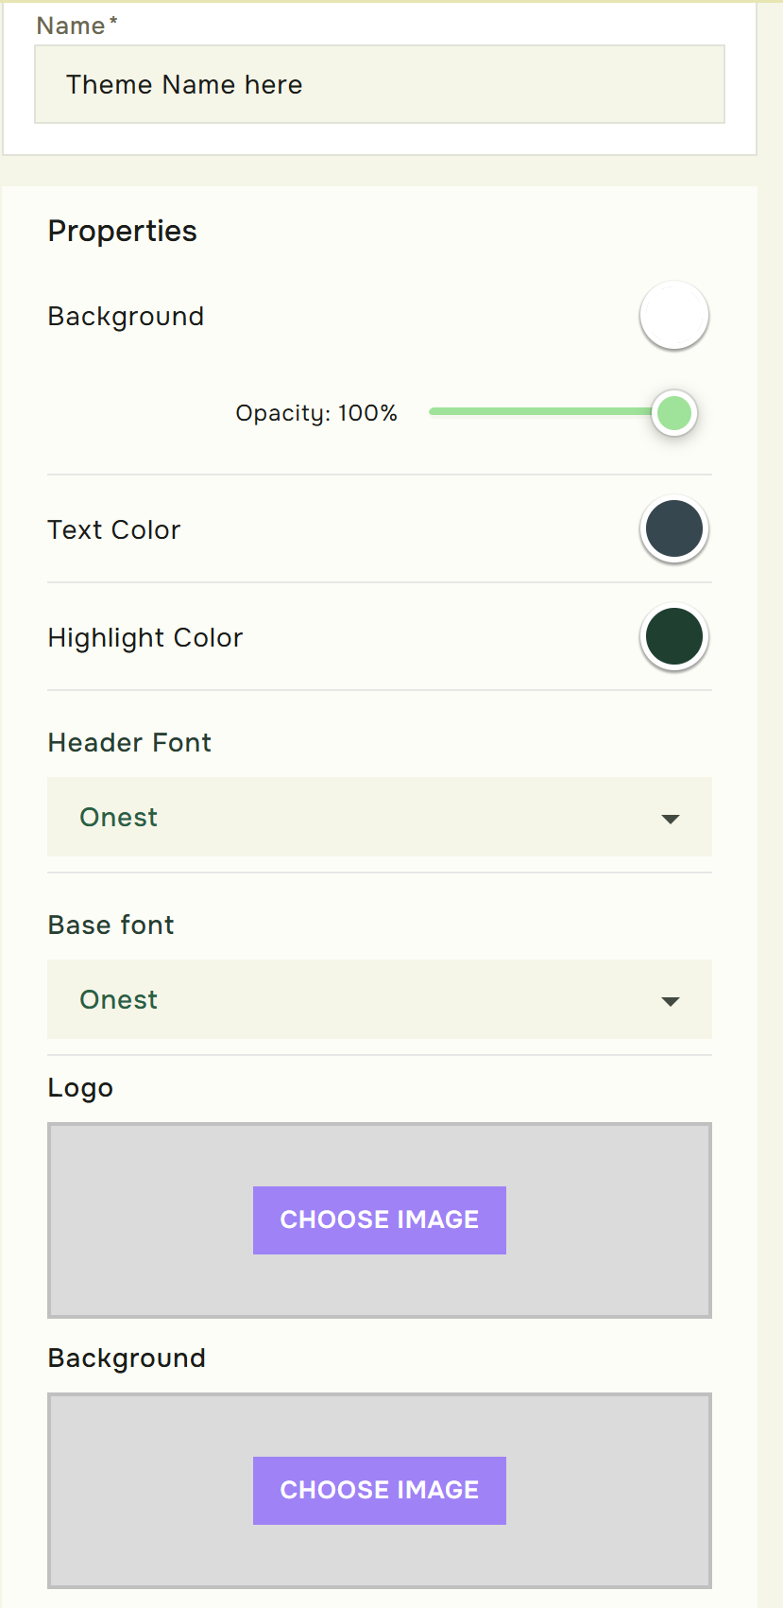Click the Header Font dropdown arrow
Screen dimensions: 783x1608
[x=671, y=819]
